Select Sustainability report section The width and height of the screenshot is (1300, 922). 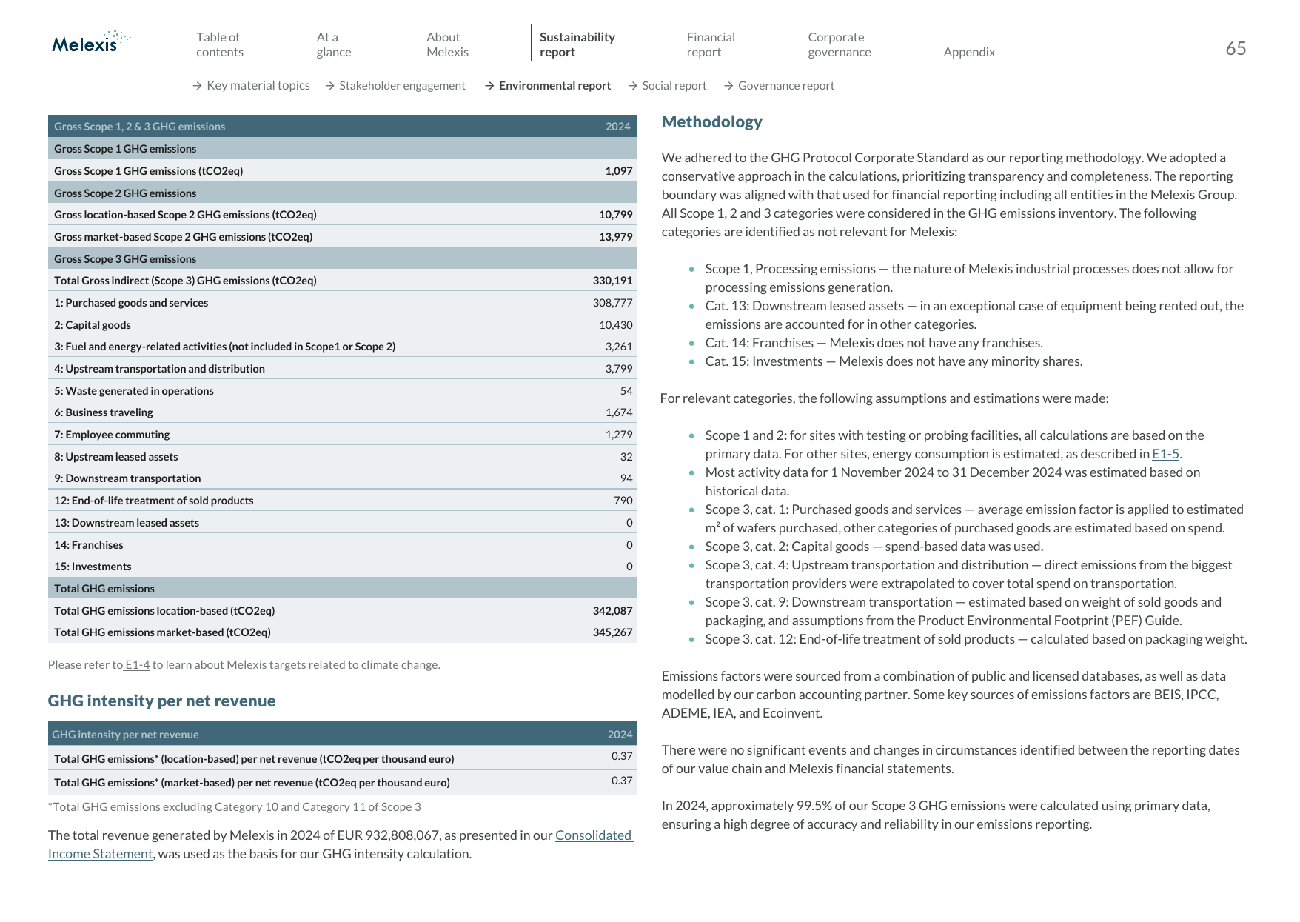coord(577,44)
